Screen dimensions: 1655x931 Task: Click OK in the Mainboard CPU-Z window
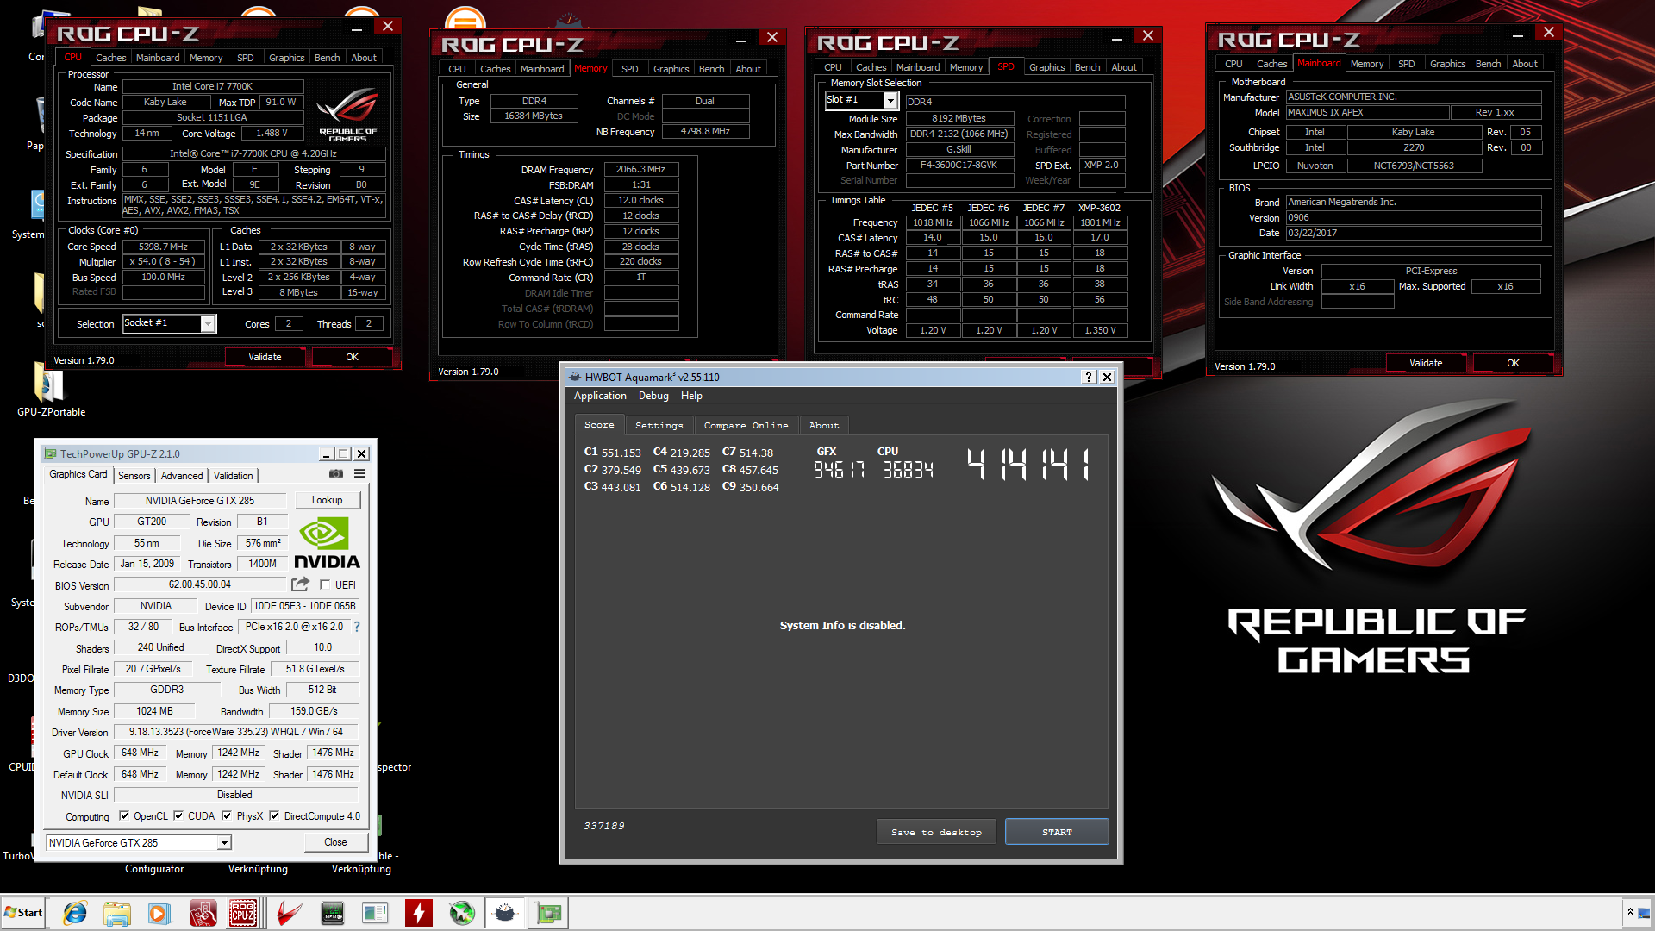coord(1513,363)
